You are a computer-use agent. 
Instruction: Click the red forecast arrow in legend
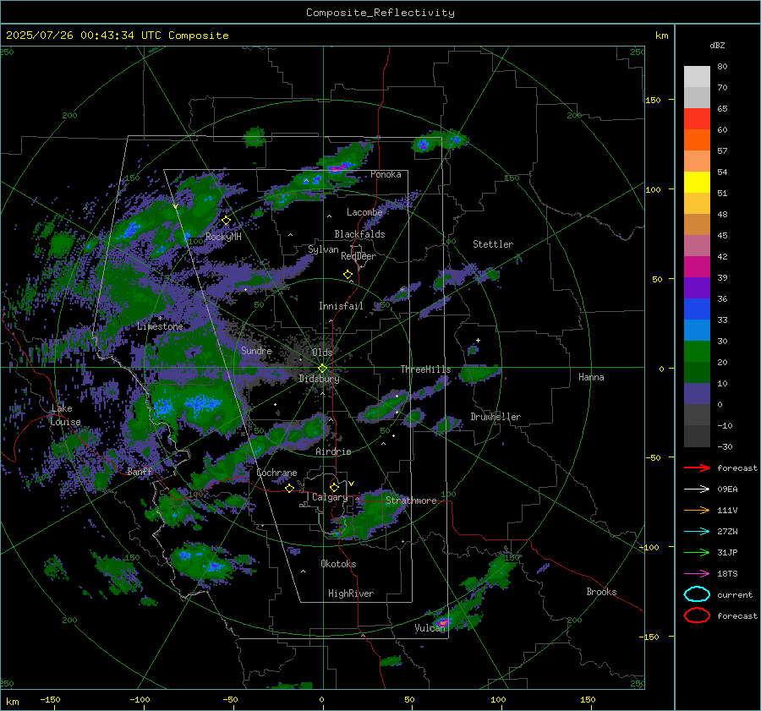click(x=697, y=468)
